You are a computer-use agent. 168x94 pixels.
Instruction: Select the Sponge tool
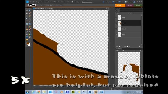click(x=27, y=40)
